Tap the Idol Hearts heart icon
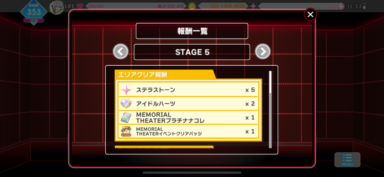The height and width of the screenshot is (177, 384). click(x=126, y=104)
